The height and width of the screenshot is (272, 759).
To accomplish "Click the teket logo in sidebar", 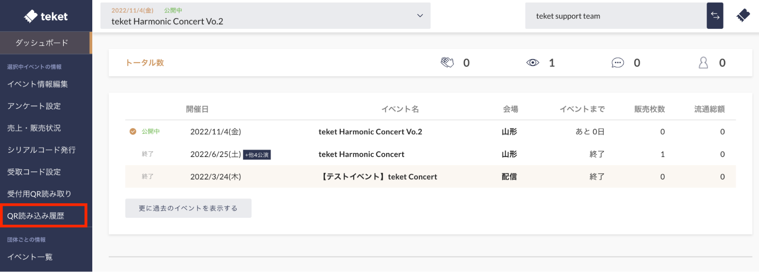I will tap(46, 16).
